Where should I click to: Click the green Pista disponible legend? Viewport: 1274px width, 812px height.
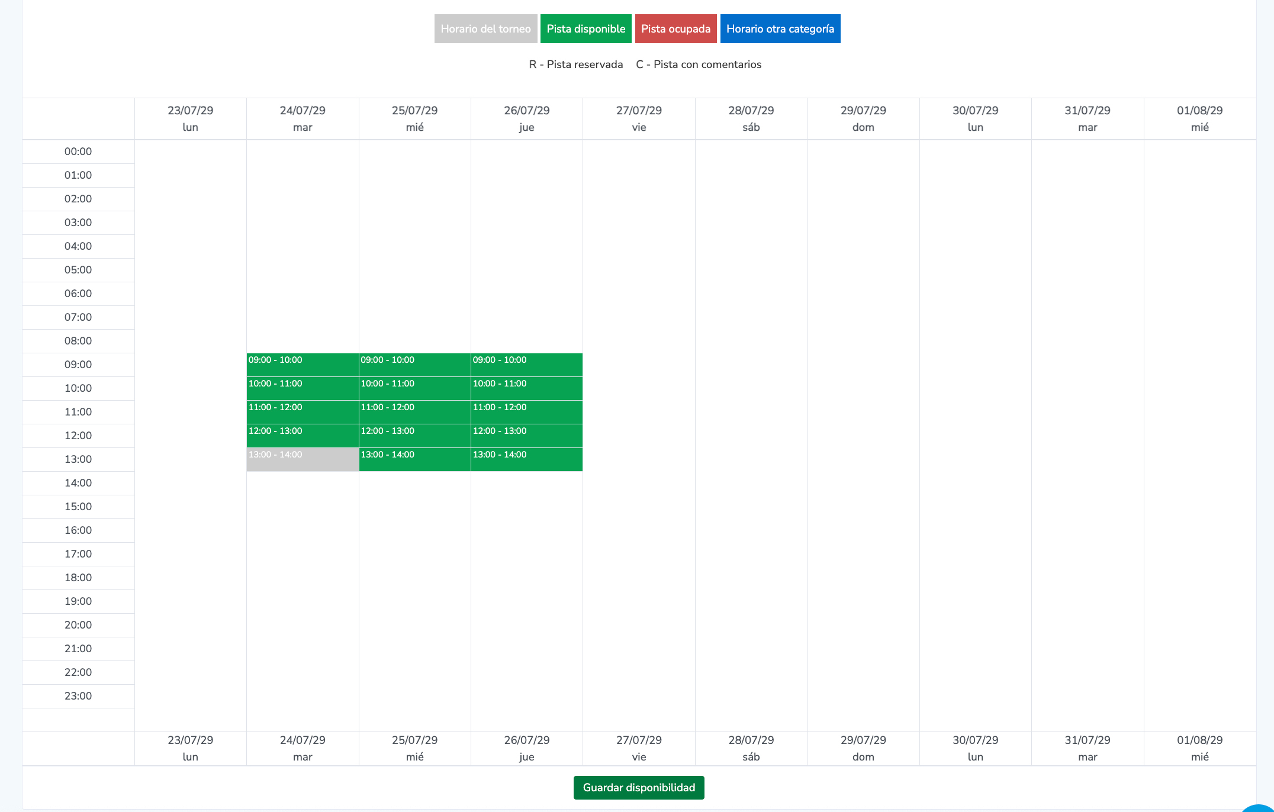point(585,29)
